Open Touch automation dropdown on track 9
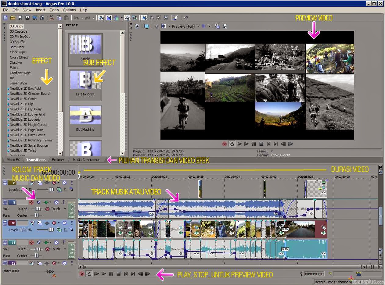This screenshot has height=285, width=385. pyautogui.click(x=65, y=209)
